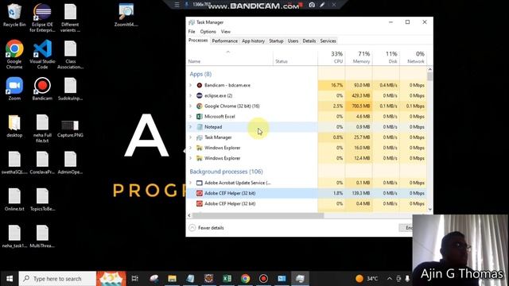Sort processes by Memory column
The width and height of the screenshot is (509, 286).
(359, 57)
